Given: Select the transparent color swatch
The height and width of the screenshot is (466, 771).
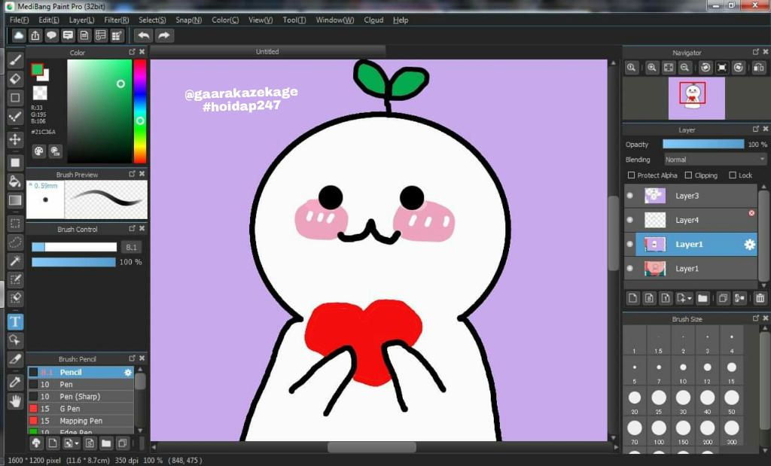Looking at the screenshot, I should click(40, 93).
